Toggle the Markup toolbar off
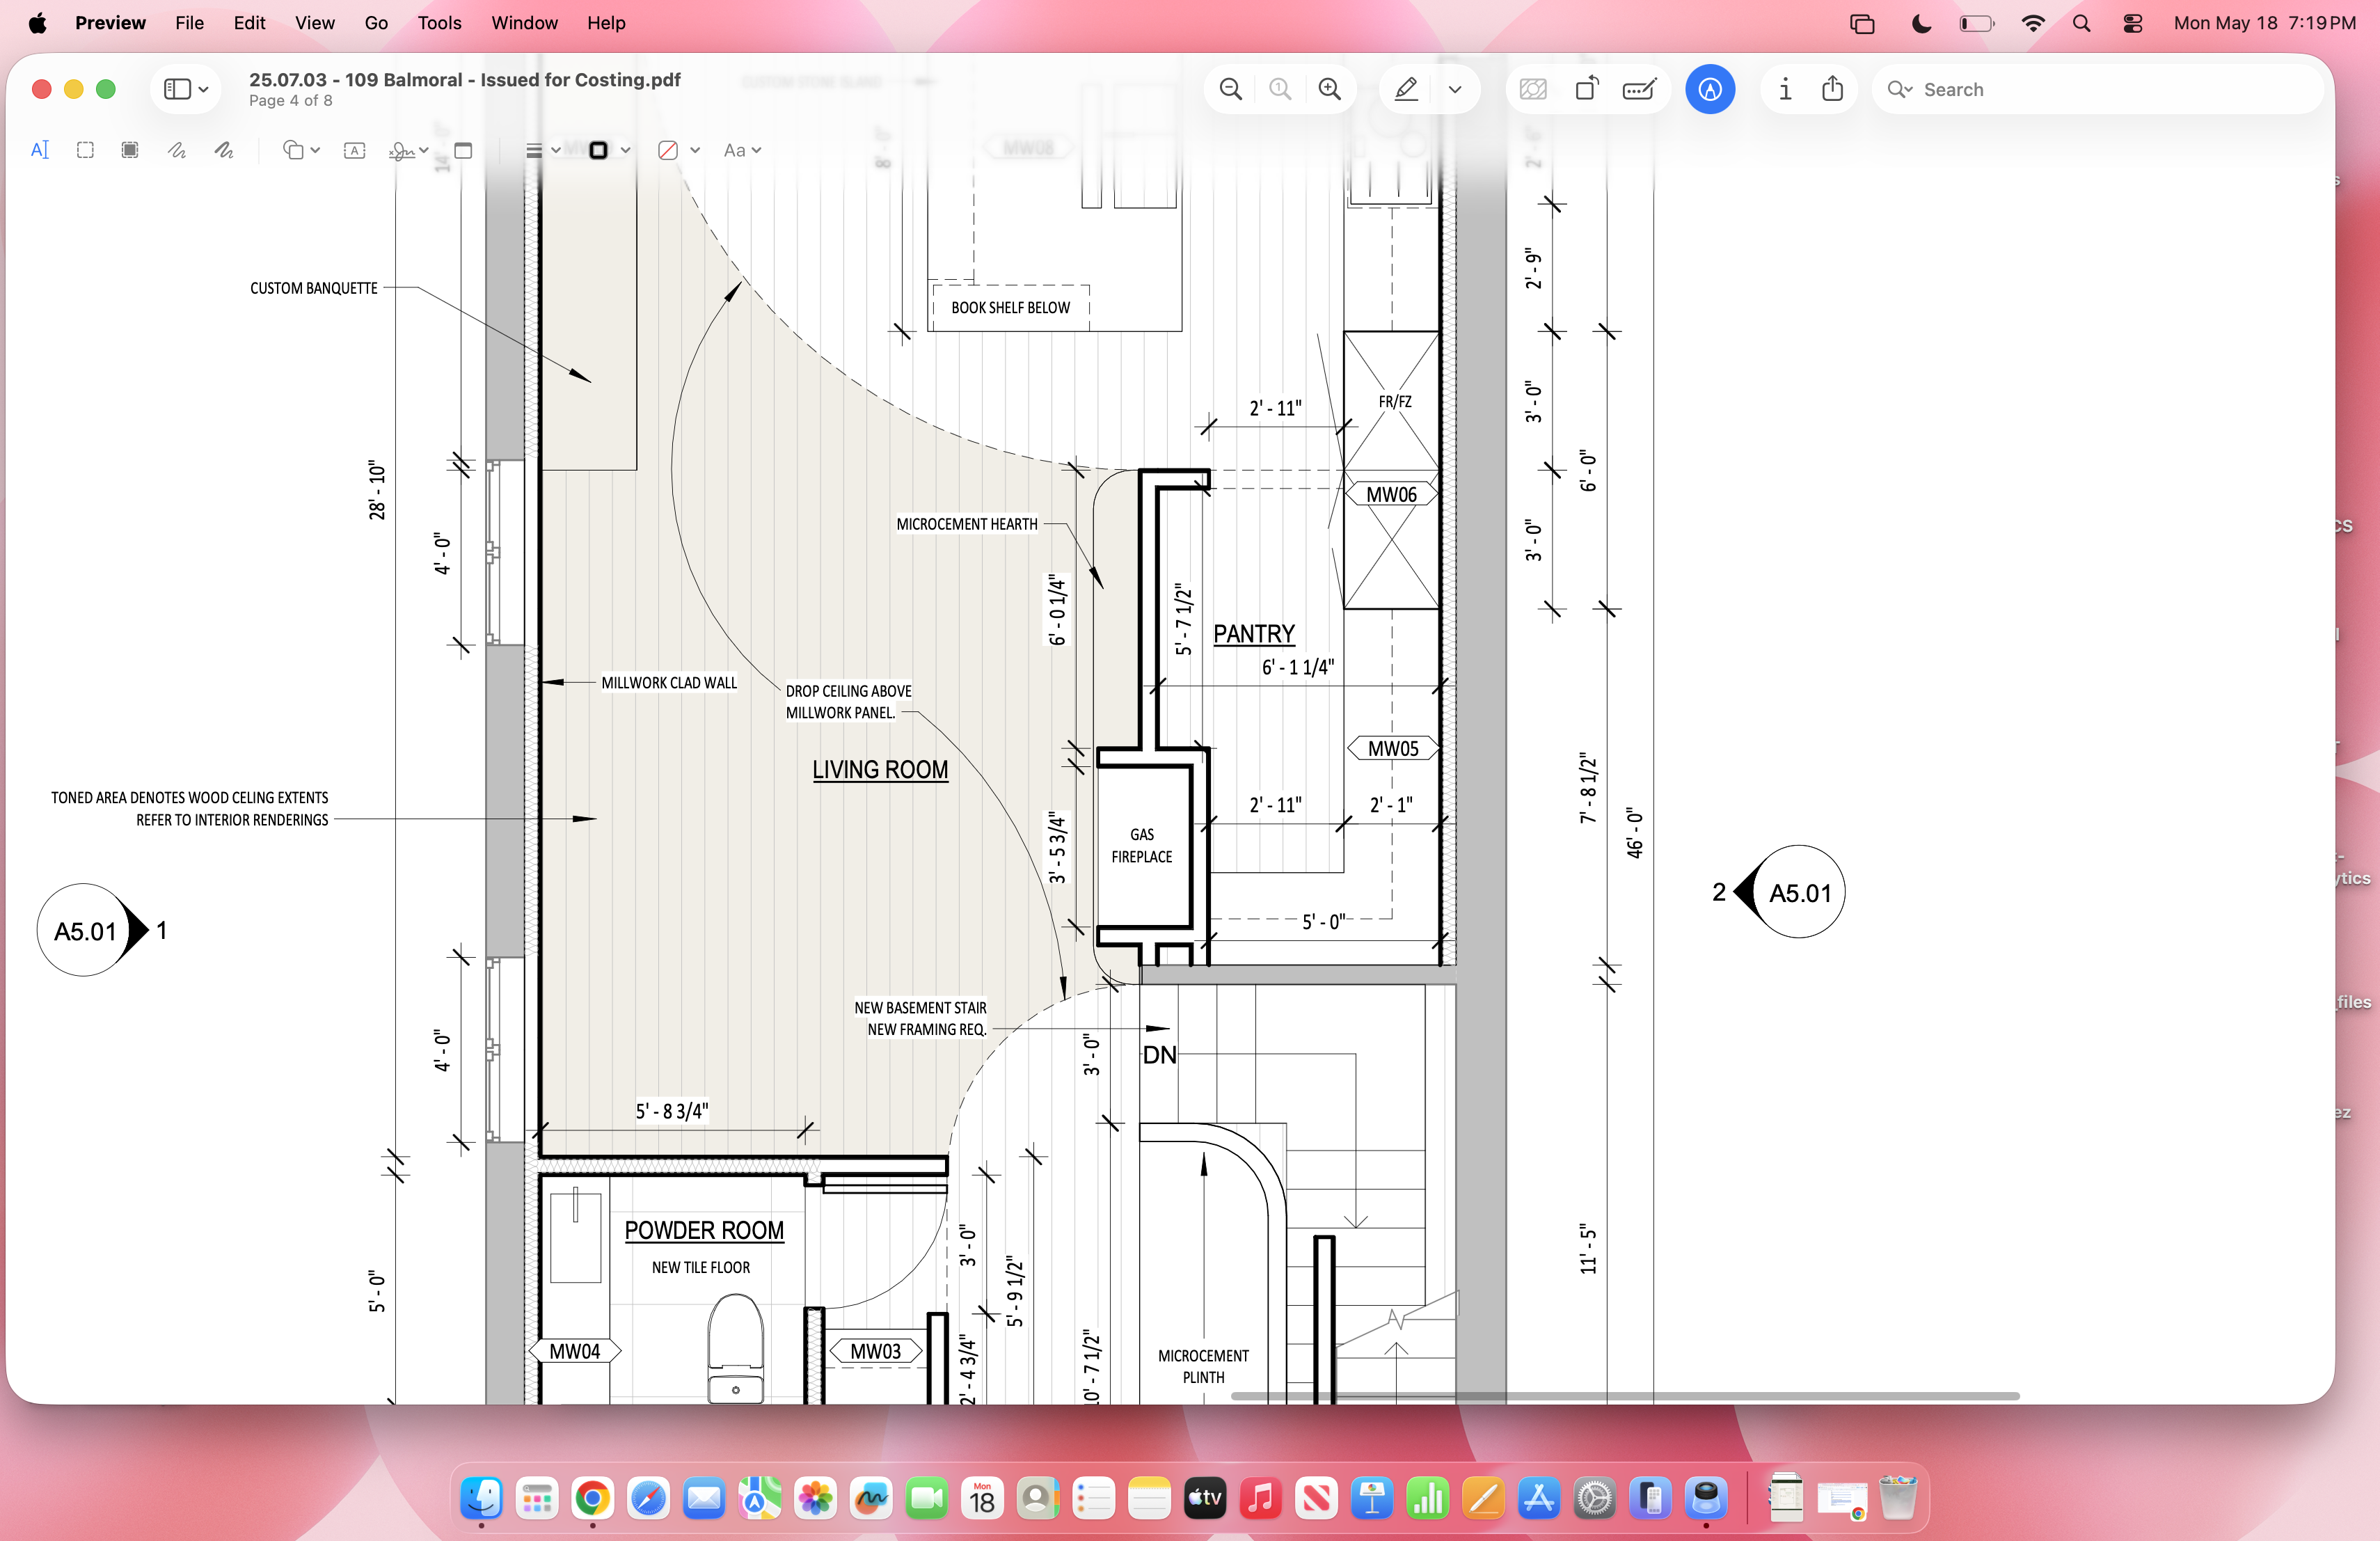Viewport: 2380px width, 1541px height. pyautogui.click(x=1710, y=89)
